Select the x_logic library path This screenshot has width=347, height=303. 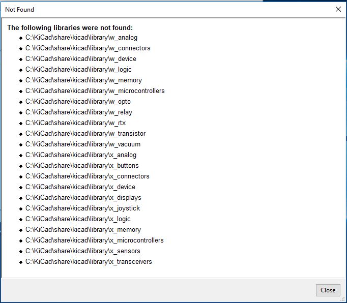coord(78,219)
